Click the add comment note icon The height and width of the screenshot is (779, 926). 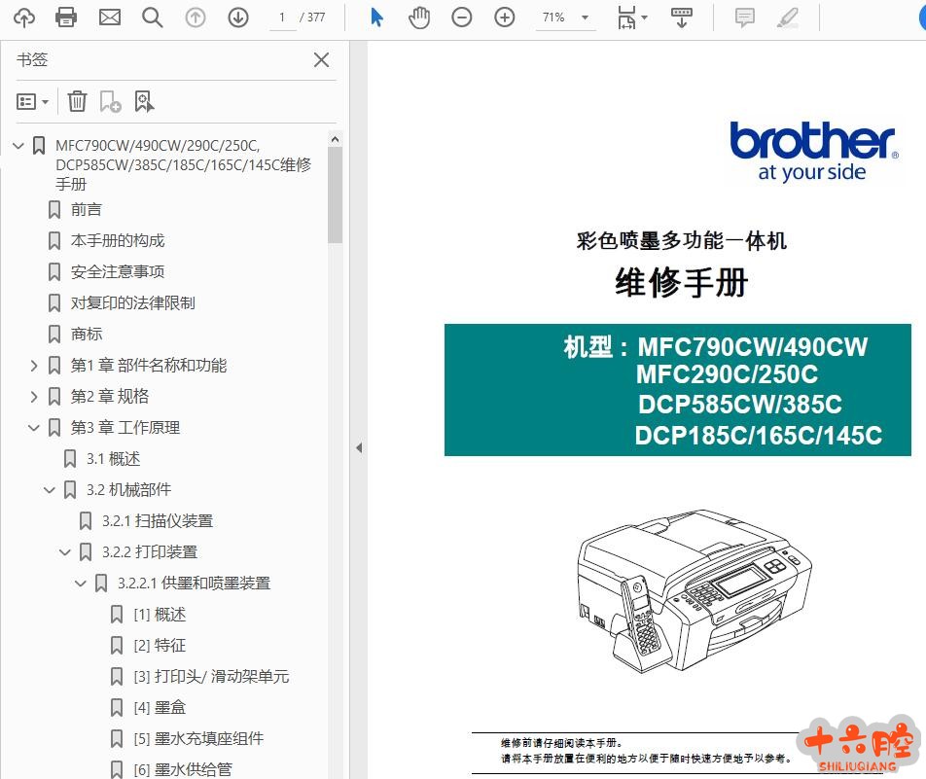coord(745,18)
